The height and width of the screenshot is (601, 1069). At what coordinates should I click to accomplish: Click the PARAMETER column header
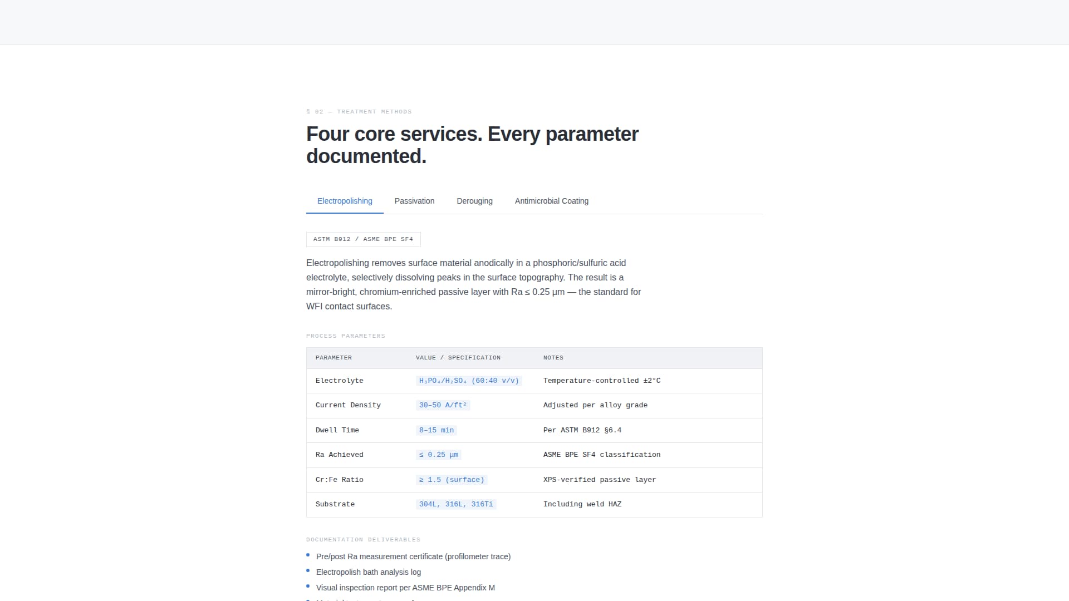(x=334, y=358)
